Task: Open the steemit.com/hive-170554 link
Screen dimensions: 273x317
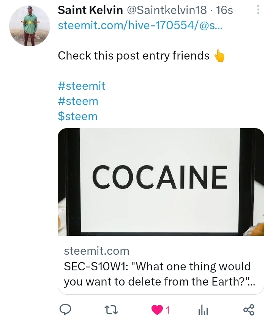Action: pos(140,25)
